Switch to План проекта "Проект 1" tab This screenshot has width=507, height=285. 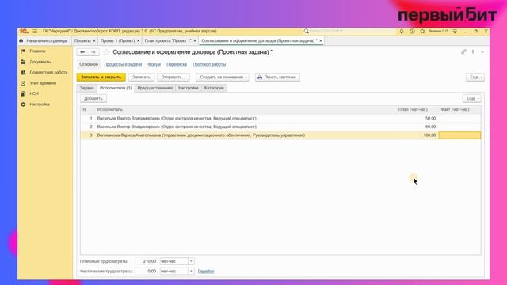168,40
